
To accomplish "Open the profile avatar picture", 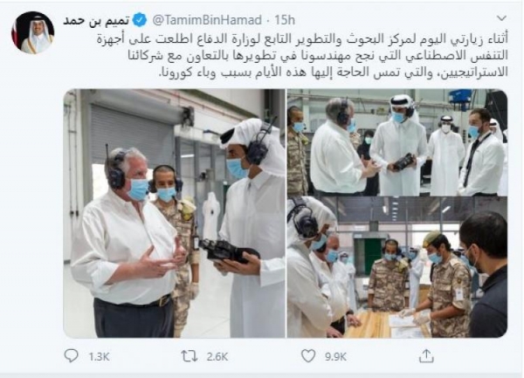I will pyautogui.click(x=33, y=32).
